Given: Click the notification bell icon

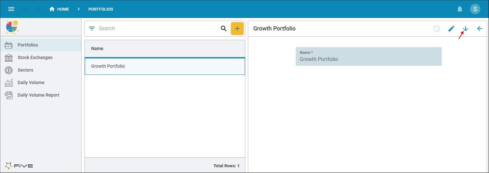Looking at the screenshot, I should [x=460, y=9].
